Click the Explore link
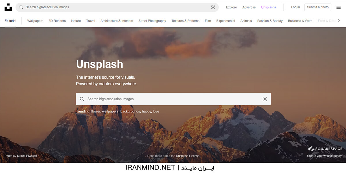 [231, 7]
